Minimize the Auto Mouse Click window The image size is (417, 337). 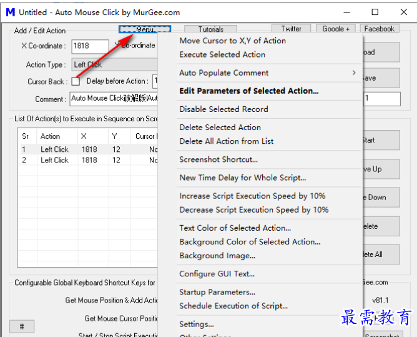coord(346,12)
